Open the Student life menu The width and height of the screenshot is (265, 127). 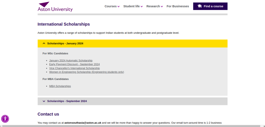[x=133, y=6]
